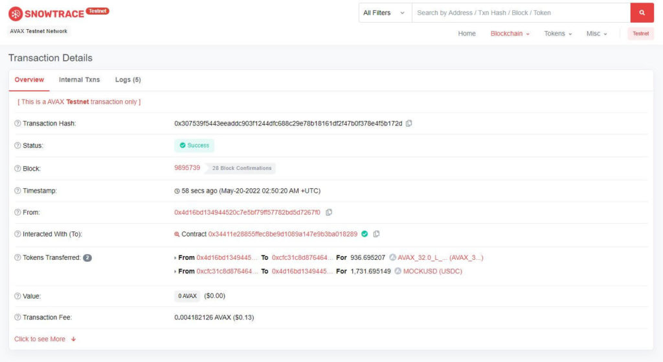Expand second token transfer row arrow
The height and width of the screenshot is (362, 663).
pyautogui.click(x=175, y=271)
